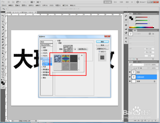The height and width of the screenshot is (123, 160).
Task: Enable the 内阴影 (Inner Shadow) checkbox
Action: [42, 50]
